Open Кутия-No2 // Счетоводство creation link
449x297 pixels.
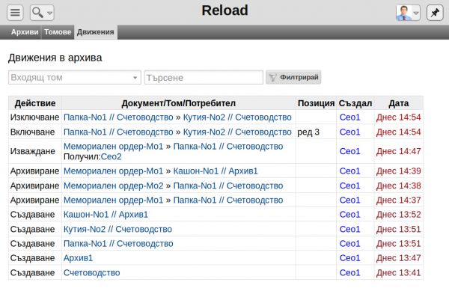pyautogui.click(x=117, y=229)
